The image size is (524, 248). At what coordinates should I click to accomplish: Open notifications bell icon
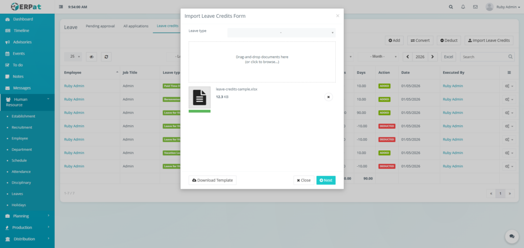463,7
